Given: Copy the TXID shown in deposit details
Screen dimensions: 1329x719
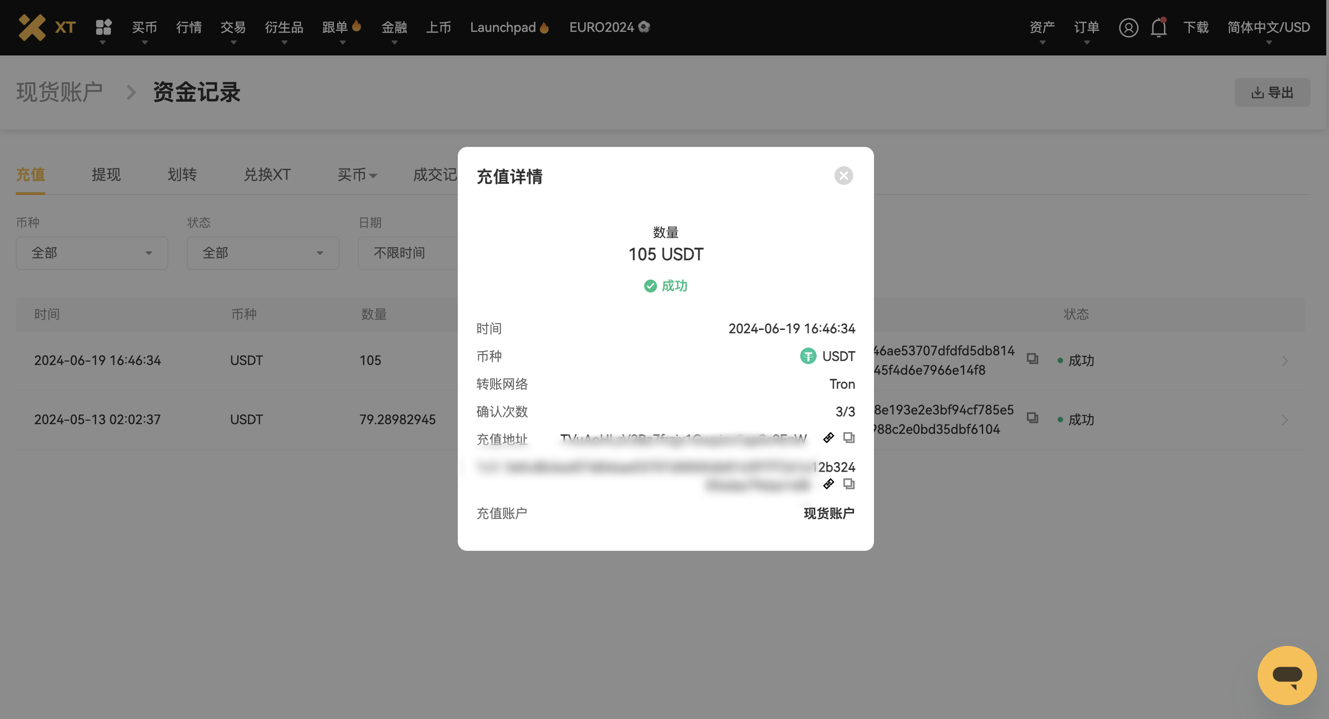Looking at the screenshot, I should [x=849, y=484].
